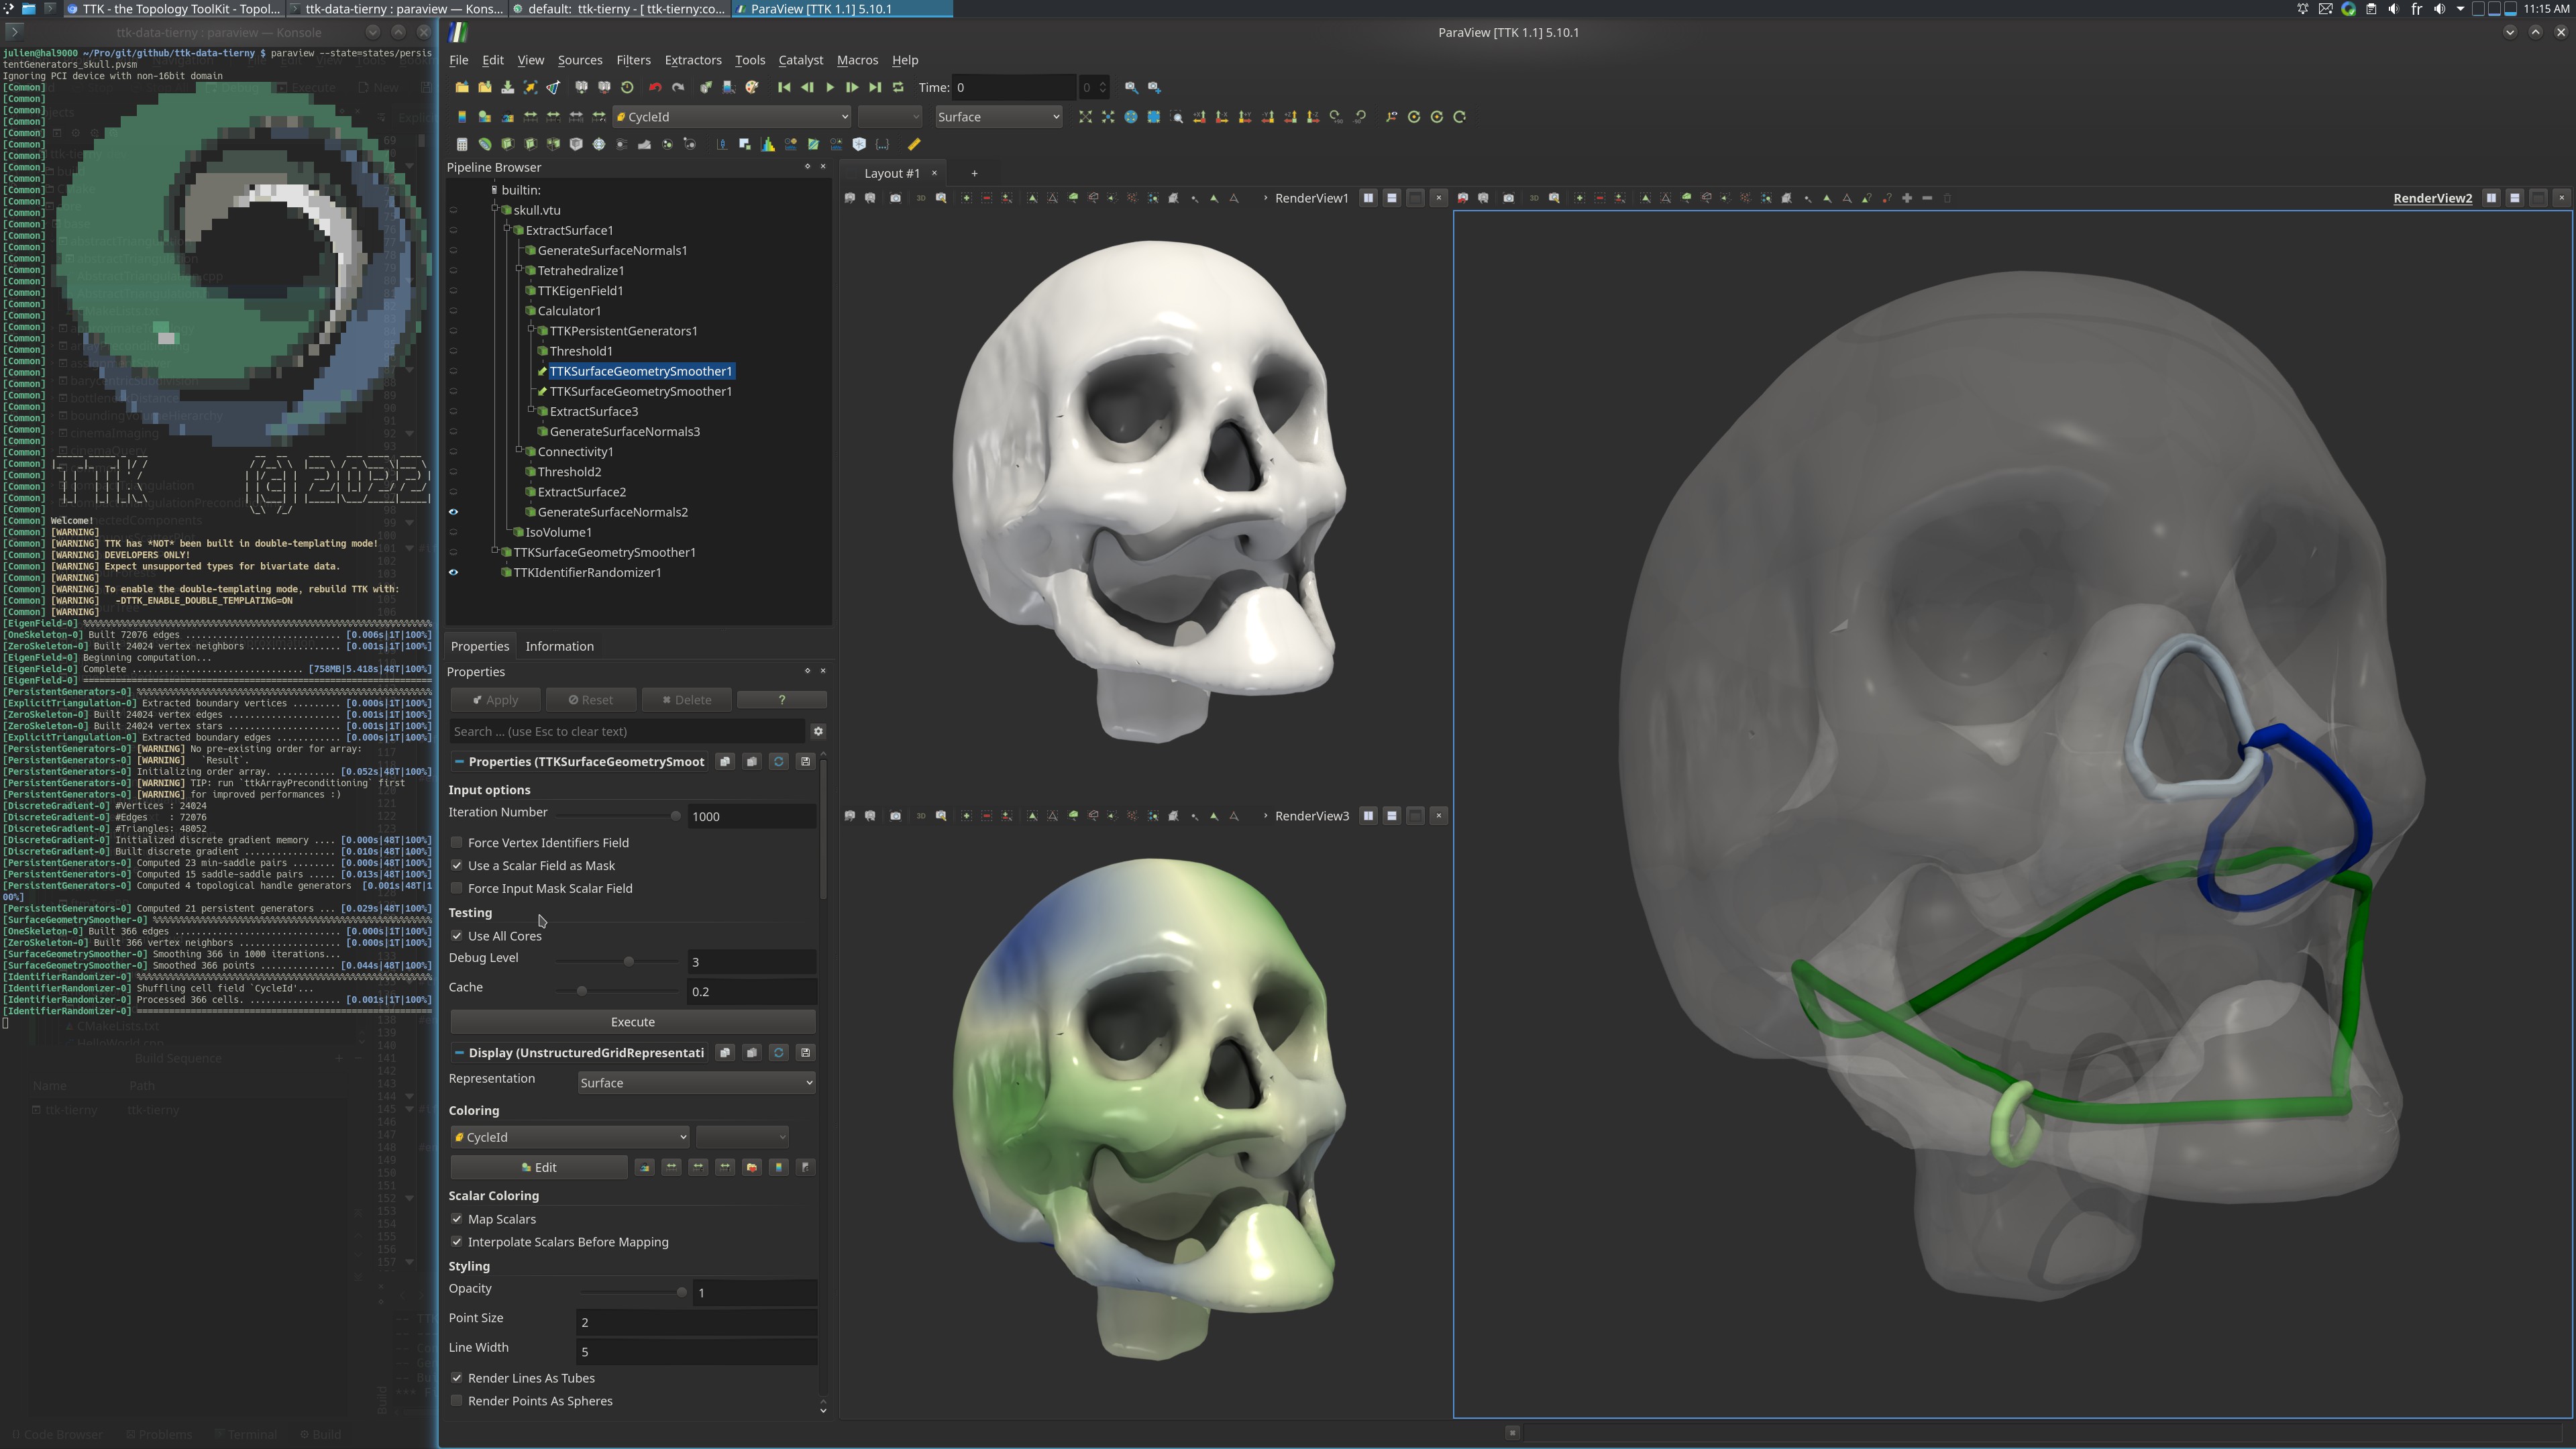
Task: Open the CycleId coloring dropdown in toolbar
Action: pos(732,117)
